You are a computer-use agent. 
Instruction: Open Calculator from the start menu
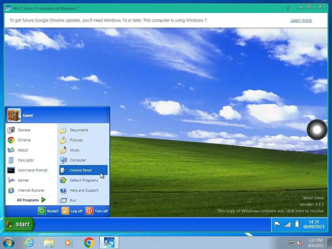tap(31, 160)
